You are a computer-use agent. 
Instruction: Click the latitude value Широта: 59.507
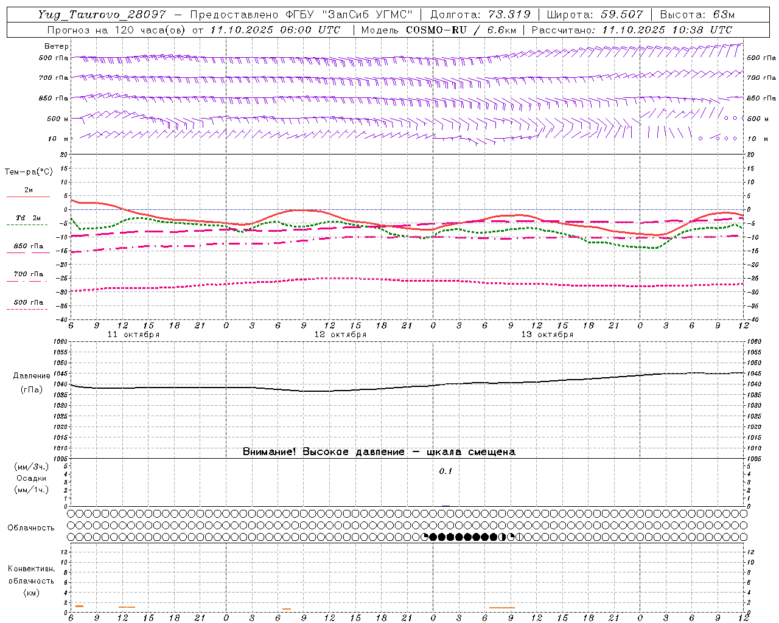(x=595, y=15)
